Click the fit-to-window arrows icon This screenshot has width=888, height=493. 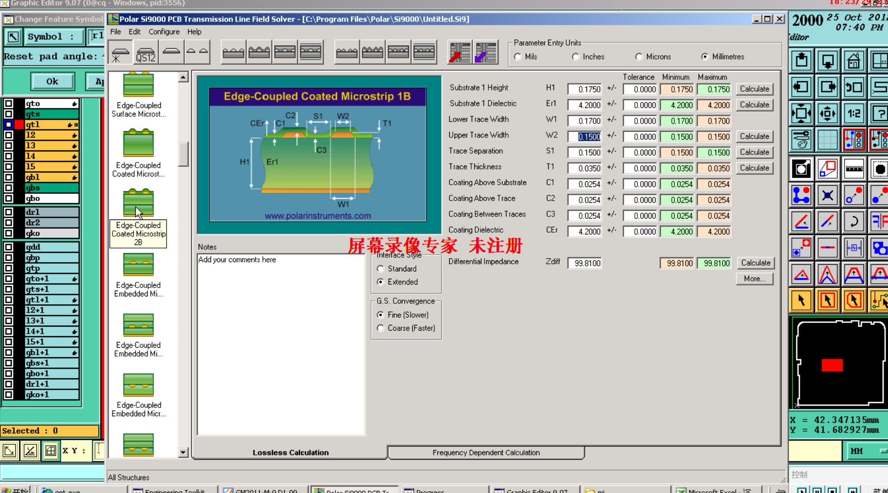click(x=801, y=114)
